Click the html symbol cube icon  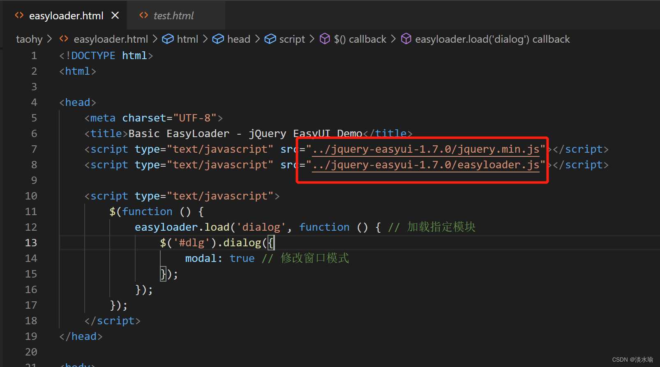pyautogui.click(x=168, y=39)
